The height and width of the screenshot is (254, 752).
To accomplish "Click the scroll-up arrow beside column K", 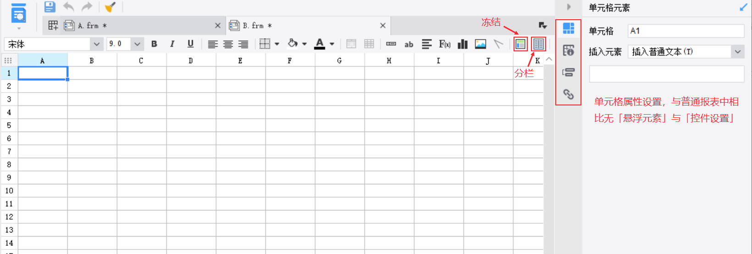I will [549, 60].
